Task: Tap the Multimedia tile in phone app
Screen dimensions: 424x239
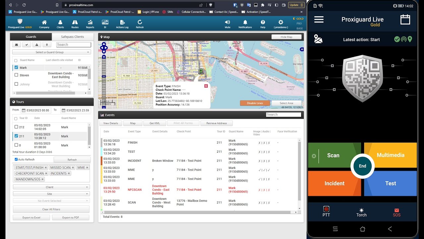Action: (x=391, y=155)
